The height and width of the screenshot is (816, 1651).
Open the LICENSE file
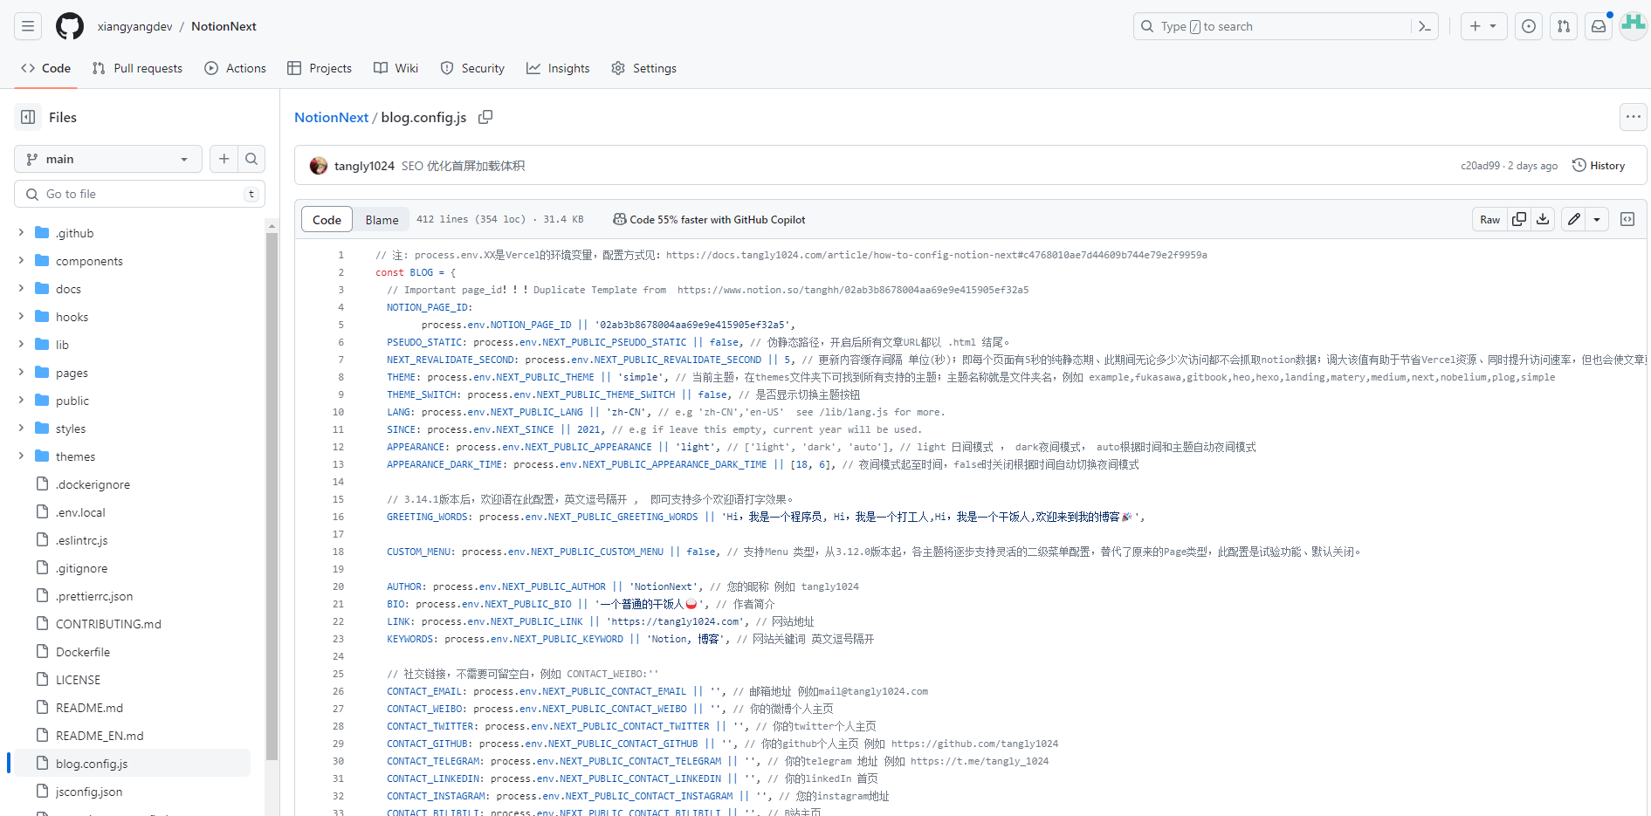[x=78, y=680]
